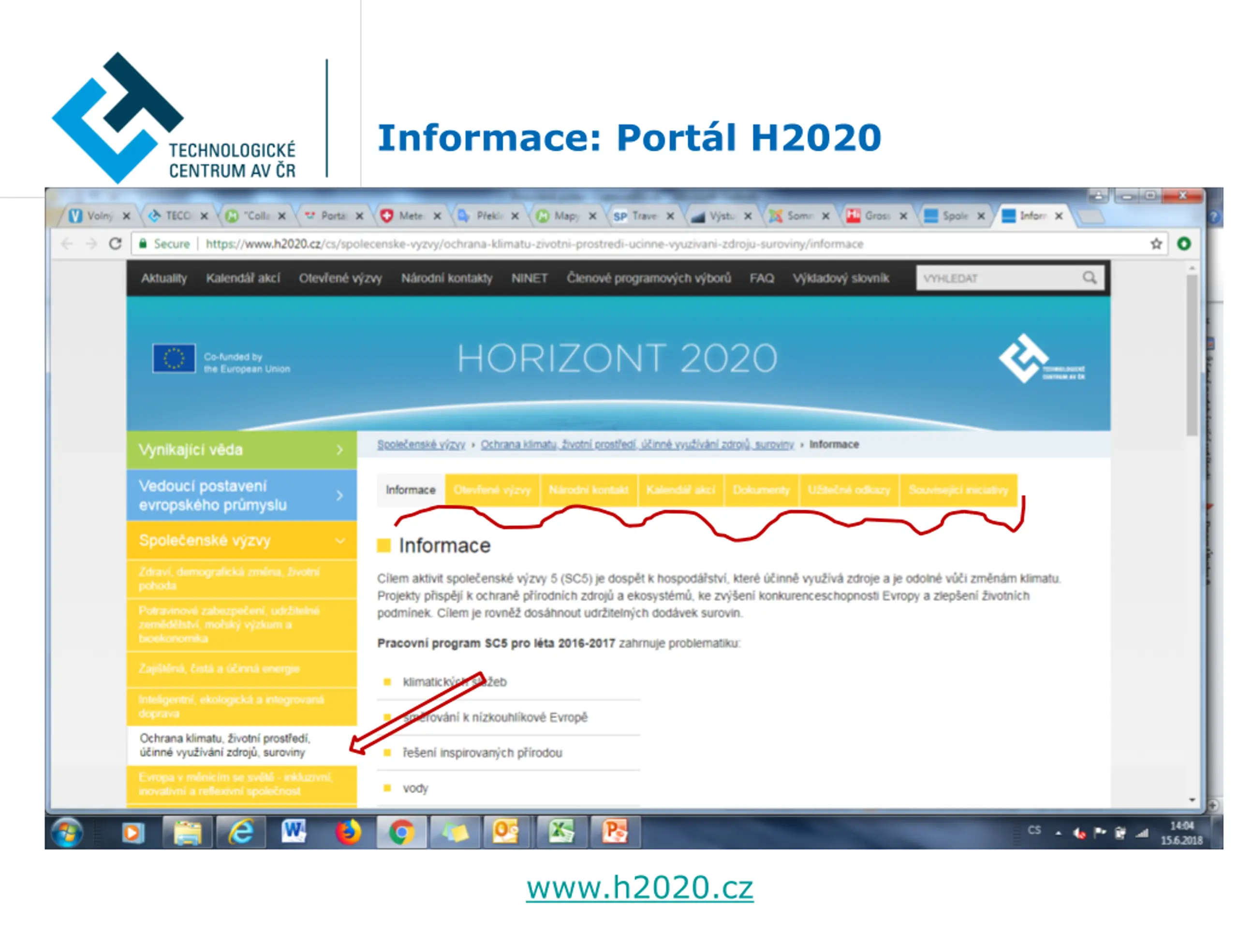Screen dimensions: 1238x928
Task: Click the green extension icon beside the star
Action: pyautogui.click(x=1184, y=244)
